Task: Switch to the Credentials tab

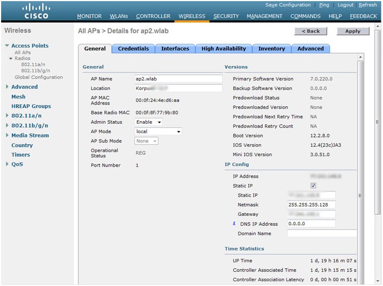Action: tap(133, 49)
